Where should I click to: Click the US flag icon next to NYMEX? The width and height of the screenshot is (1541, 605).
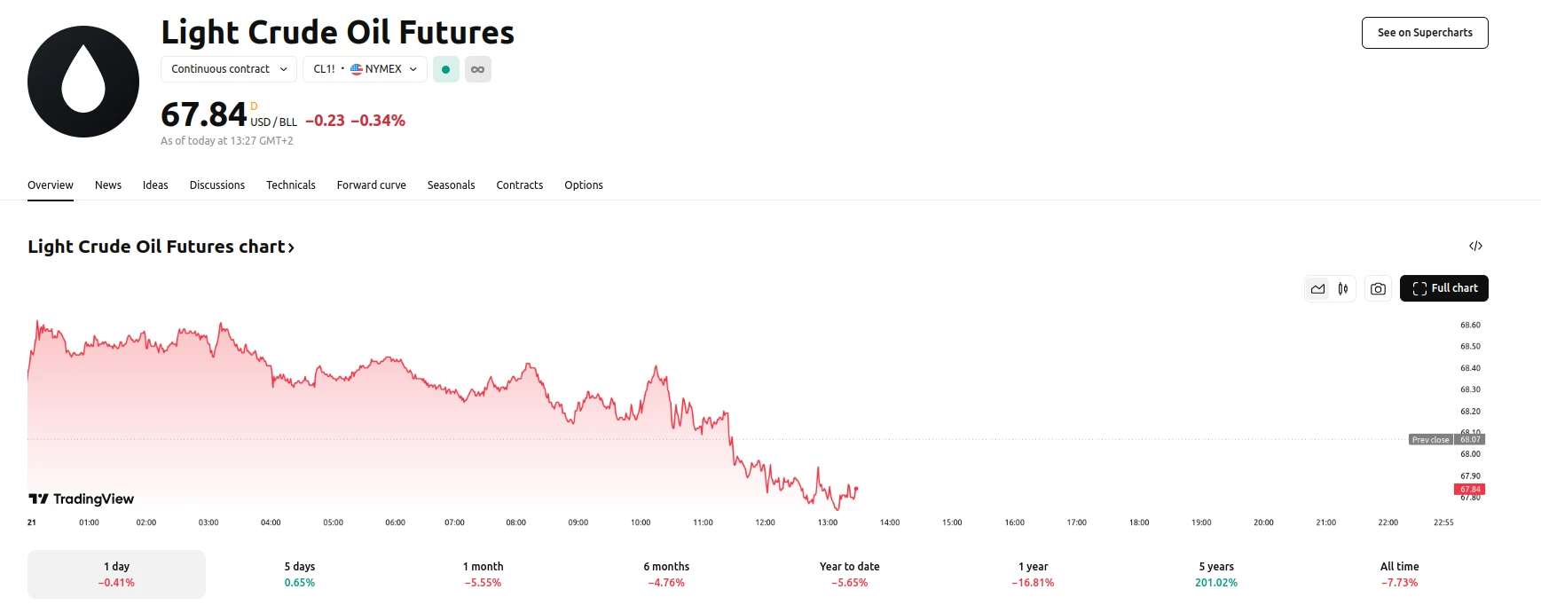(355, 68)
